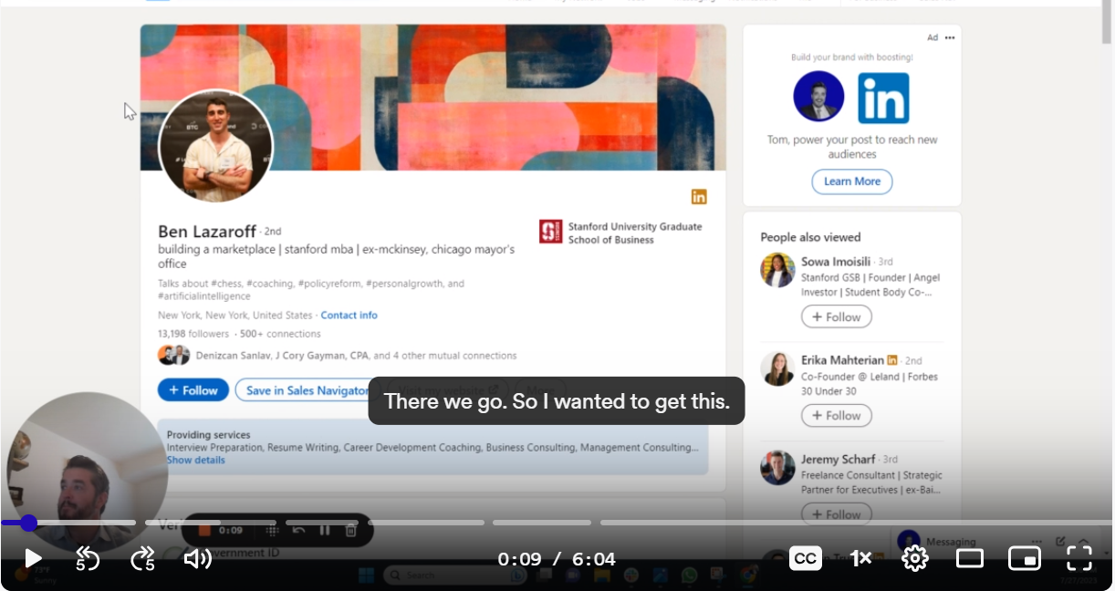Click Sowa Imoisili's avatar
This screenshot has height=591, width=1115.
click(777, 270)
